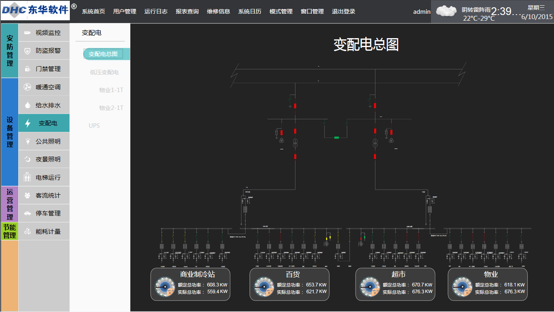Click the parking management car icon
Screen dimensions: 554x312
click(x=28, y=213)
